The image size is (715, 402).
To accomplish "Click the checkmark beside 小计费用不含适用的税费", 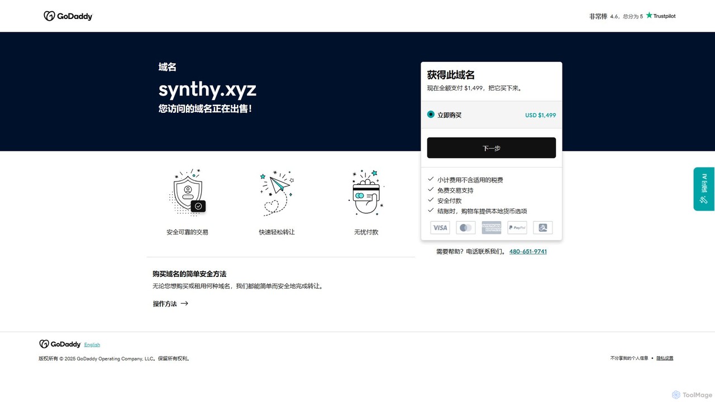I will (431, 179).
